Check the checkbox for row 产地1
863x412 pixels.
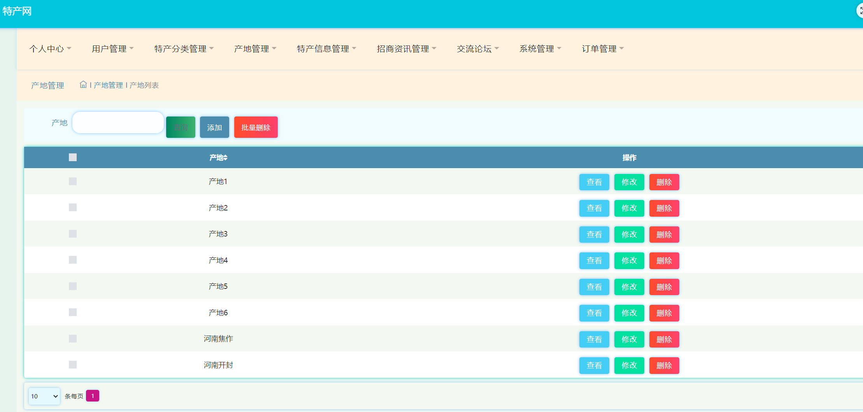click(x=72, y=181)
